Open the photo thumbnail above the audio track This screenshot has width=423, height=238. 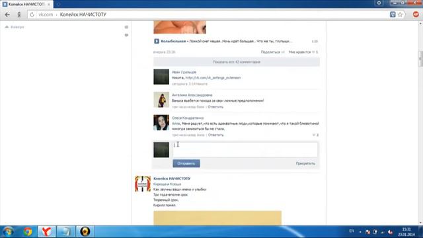180,27
